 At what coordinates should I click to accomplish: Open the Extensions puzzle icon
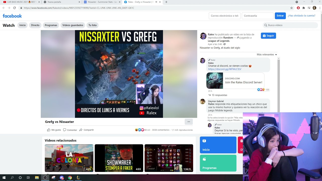pos(304,8)
